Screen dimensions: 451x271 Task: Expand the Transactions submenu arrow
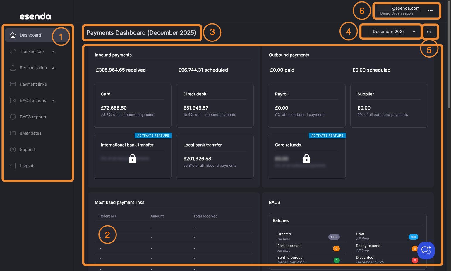click(x=53, y=51)
